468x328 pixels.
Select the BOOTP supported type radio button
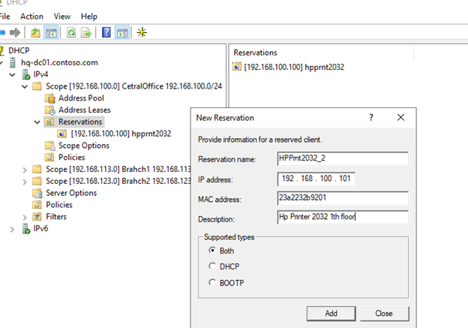212,282
